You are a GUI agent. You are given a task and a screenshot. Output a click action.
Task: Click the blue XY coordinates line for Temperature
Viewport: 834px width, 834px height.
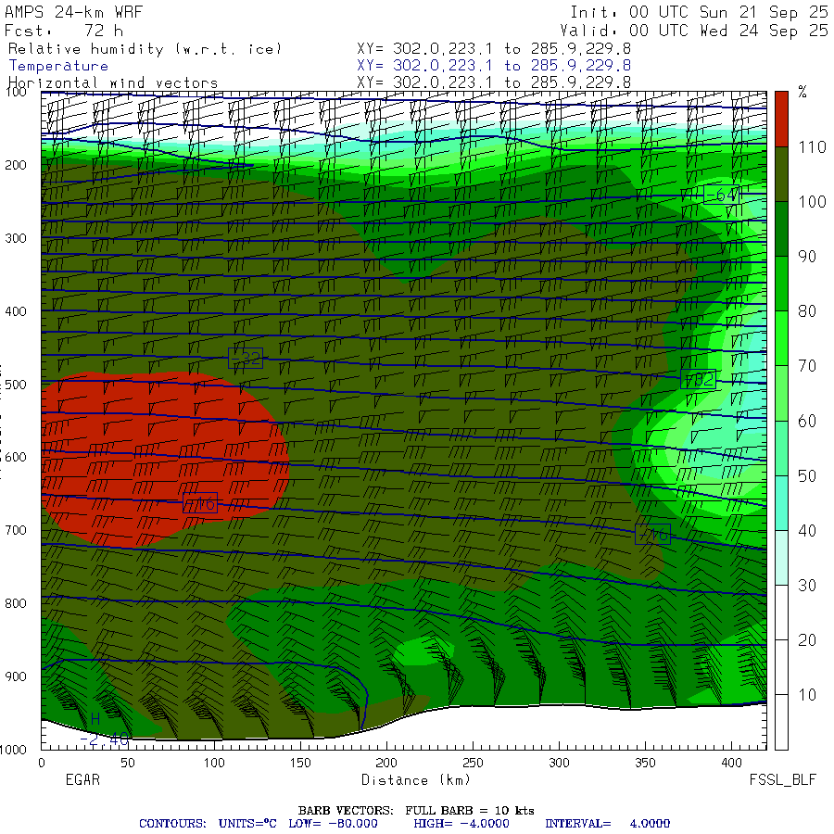(494, 66)
